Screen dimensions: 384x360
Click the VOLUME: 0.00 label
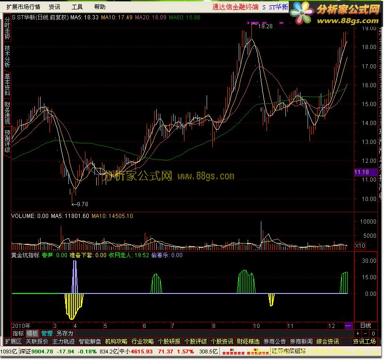[x=30, y=216]
